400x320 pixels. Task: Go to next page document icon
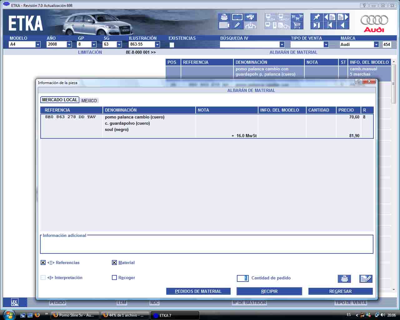pyautogui.click(x=343, y=17)
